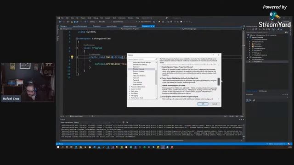
Task: Open the Debug menu
Action: pyautogui.click(x=96, y=18)
